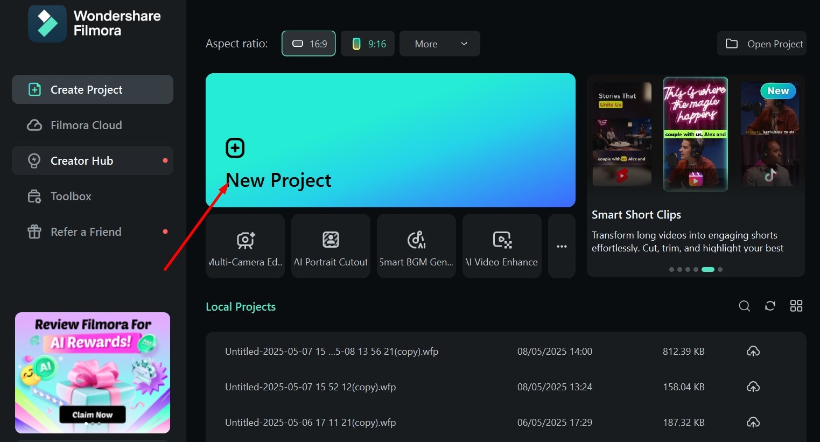Go to Creator Hub

coord(93,160)
